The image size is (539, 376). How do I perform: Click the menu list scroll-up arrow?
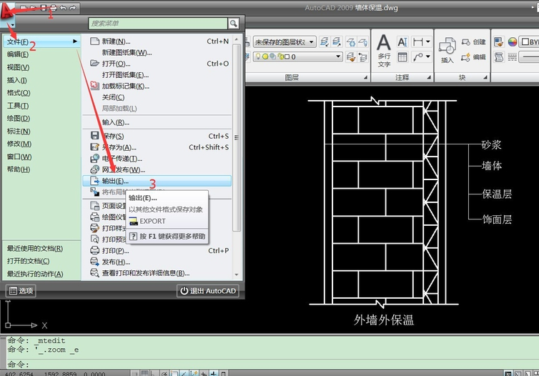[x=237, y=39]
